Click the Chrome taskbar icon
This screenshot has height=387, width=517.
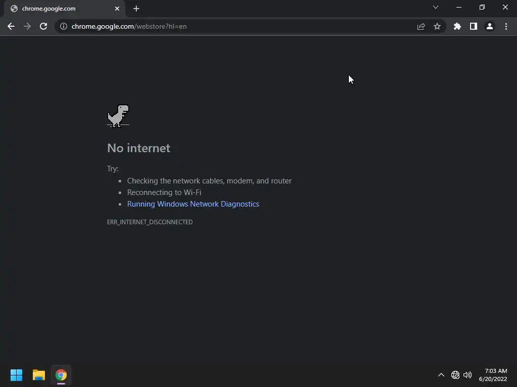pos(61,375)
